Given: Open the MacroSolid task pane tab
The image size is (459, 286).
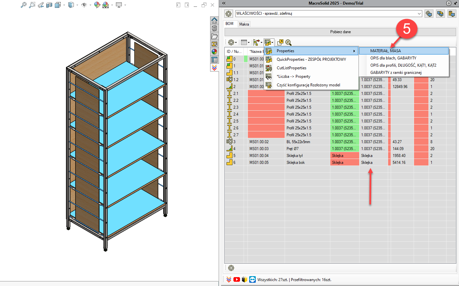Looking at the screenshot, I should click(214, 68).
